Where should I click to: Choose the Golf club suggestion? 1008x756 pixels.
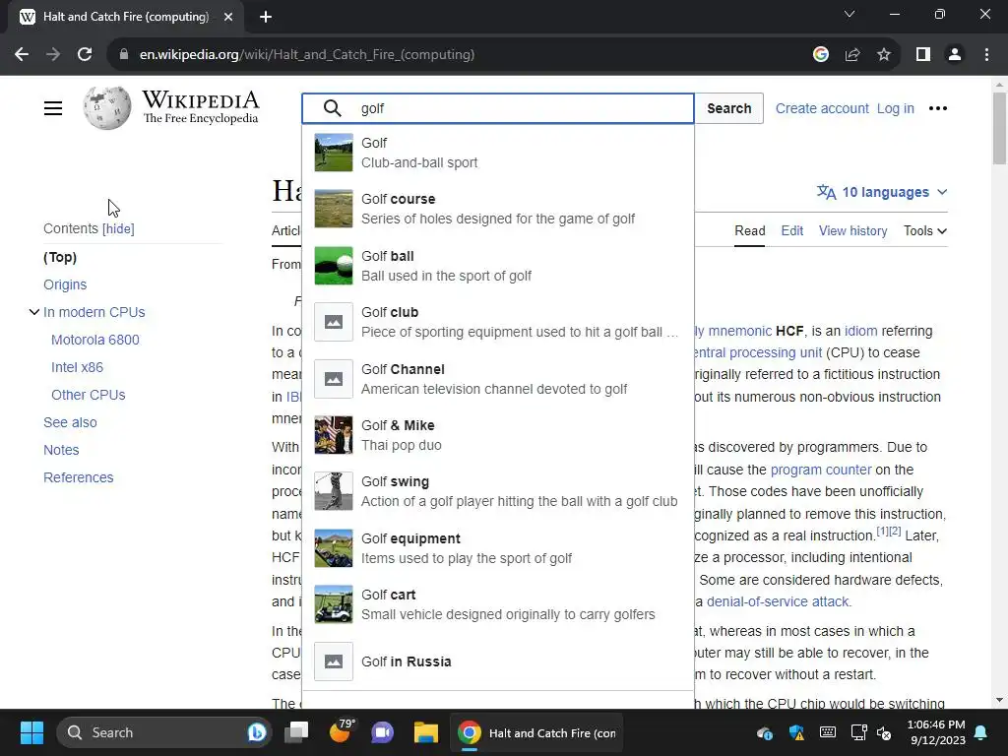(x=497, y=322)
